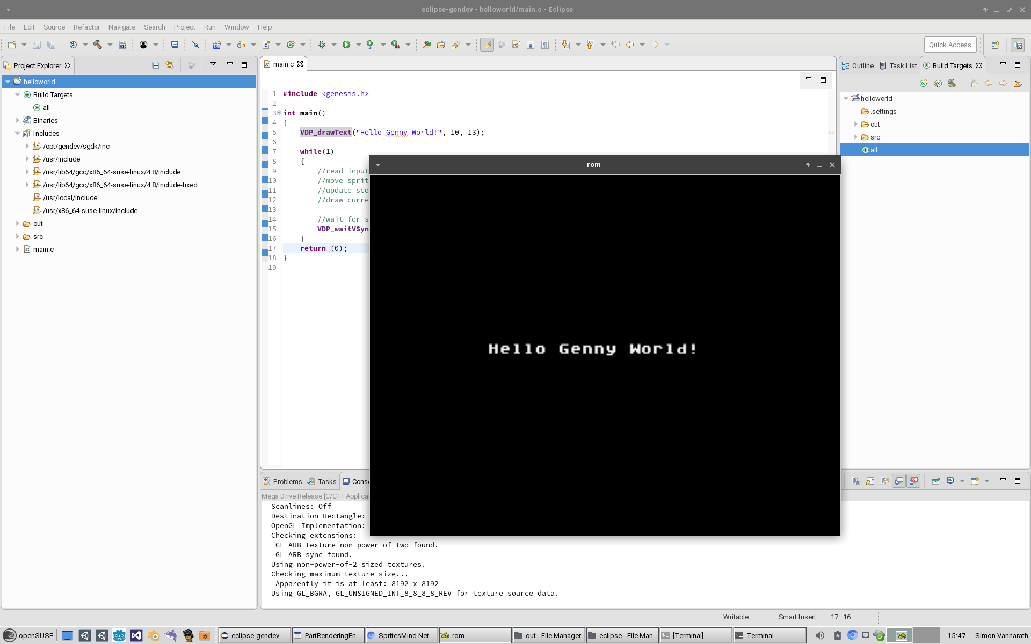Go to home in the Build Targets panel
The height and width of the screenshot is (644, 1031).
click(x=974, y=83)
